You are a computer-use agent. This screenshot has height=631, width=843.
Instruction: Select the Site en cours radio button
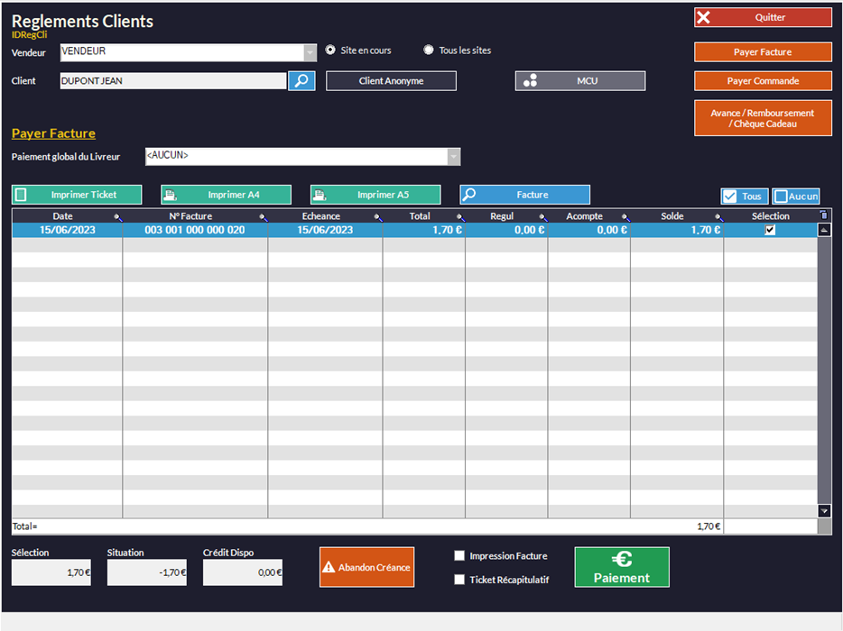click(x=330, y=50)
